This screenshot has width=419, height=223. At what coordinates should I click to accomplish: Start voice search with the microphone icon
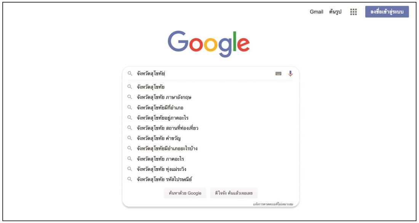pyautogui.click(x=290, y=74)
